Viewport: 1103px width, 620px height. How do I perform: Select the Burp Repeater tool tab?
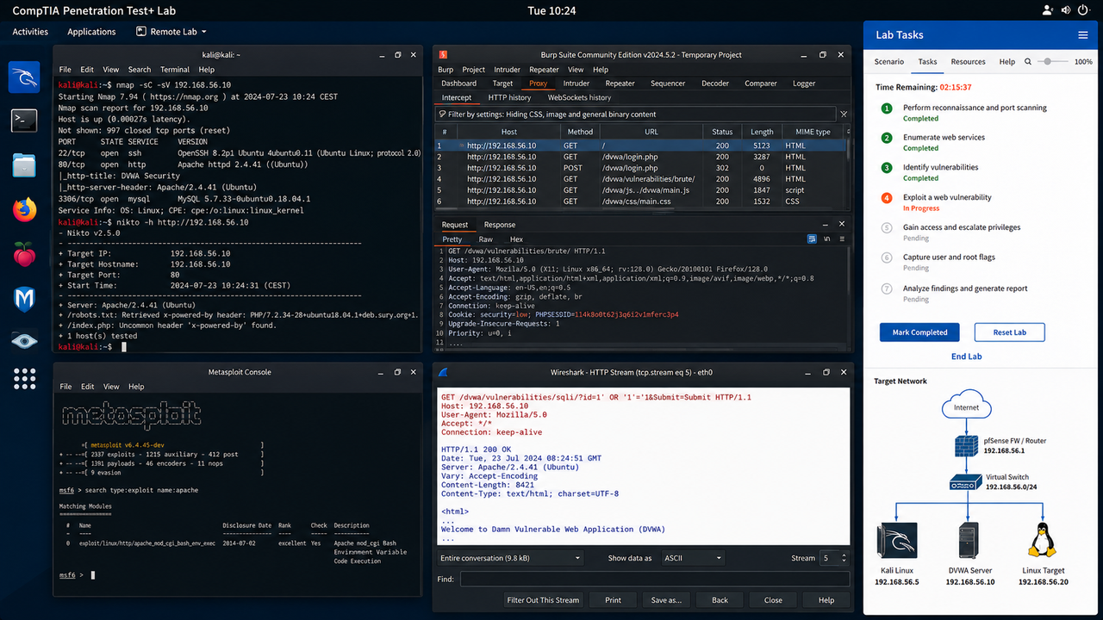coord(620,84)
